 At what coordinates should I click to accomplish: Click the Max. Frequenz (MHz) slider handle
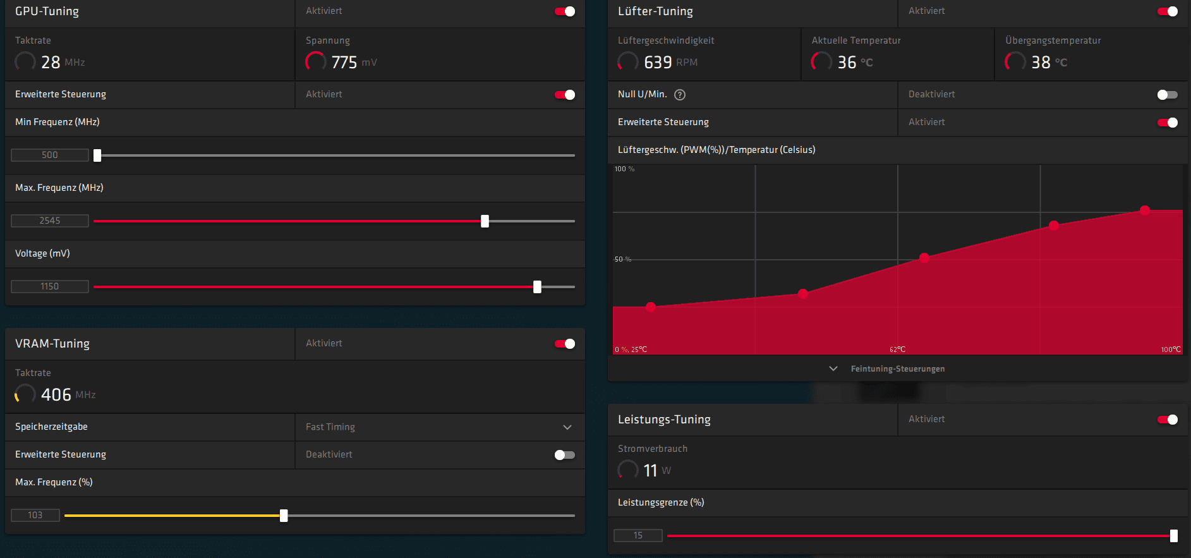click(x=485, y=221)
